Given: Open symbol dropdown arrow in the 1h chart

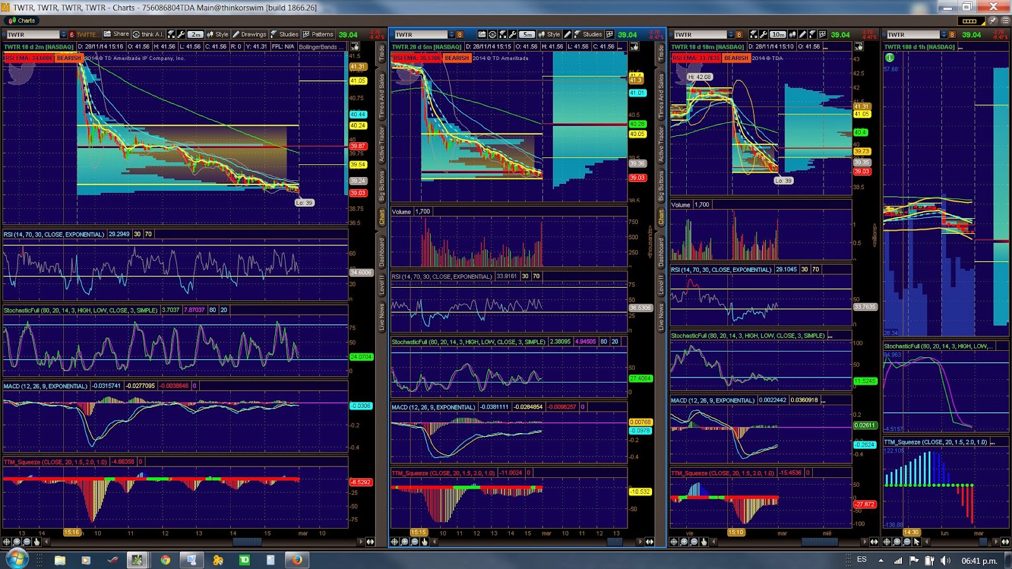Looking at the screenshot, I should (944, 35).
